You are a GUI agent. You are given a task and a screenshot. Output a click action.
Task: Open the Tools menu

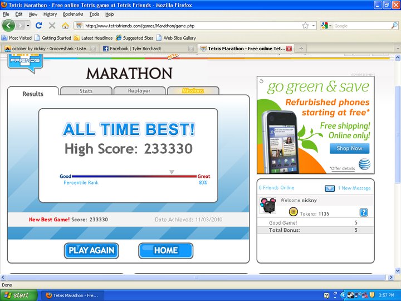click(x=94, y=14)
